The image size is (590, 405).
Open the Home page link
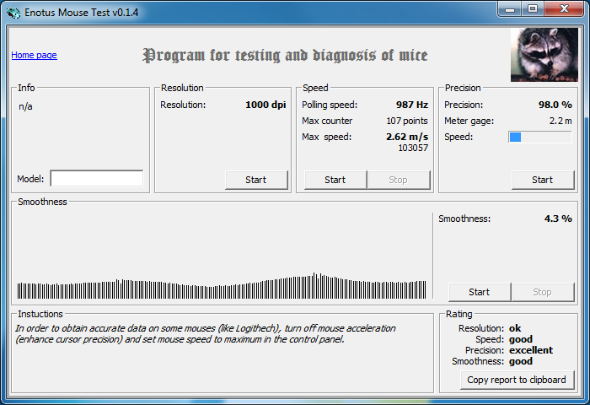[34, 55]
